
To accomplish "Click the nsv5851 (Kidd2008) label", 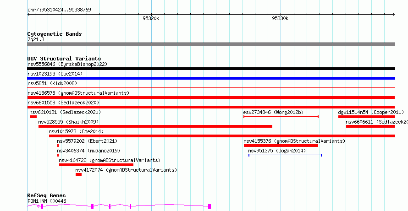I will coord(52,83).
